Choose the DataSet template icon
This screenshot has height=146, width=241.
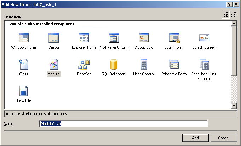[x=84, y=64]
